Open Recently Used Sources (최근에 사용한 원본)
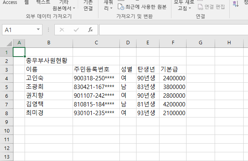Image resolution: width=248 pixels, height=161 pixels. point(142,7)
